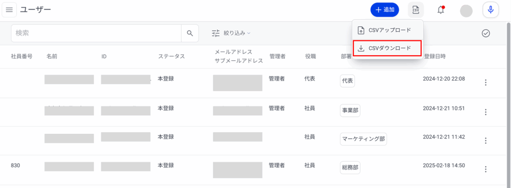Click the CSV file icon button
The width and height of the screenshot is (511, 188).
(416, 10)
